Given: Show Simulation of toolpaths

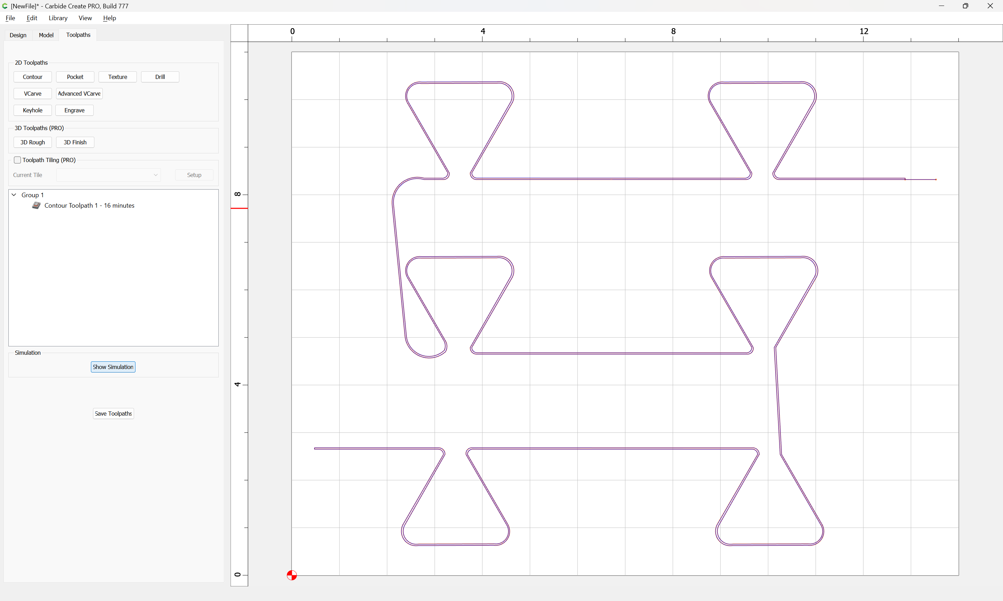Looking at the screenshot, I should [113, 367].
